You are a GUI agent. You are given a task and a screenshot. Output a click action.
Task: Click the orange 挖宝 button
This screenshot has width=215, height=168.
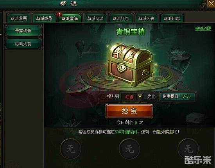click(x=129, y=111)
